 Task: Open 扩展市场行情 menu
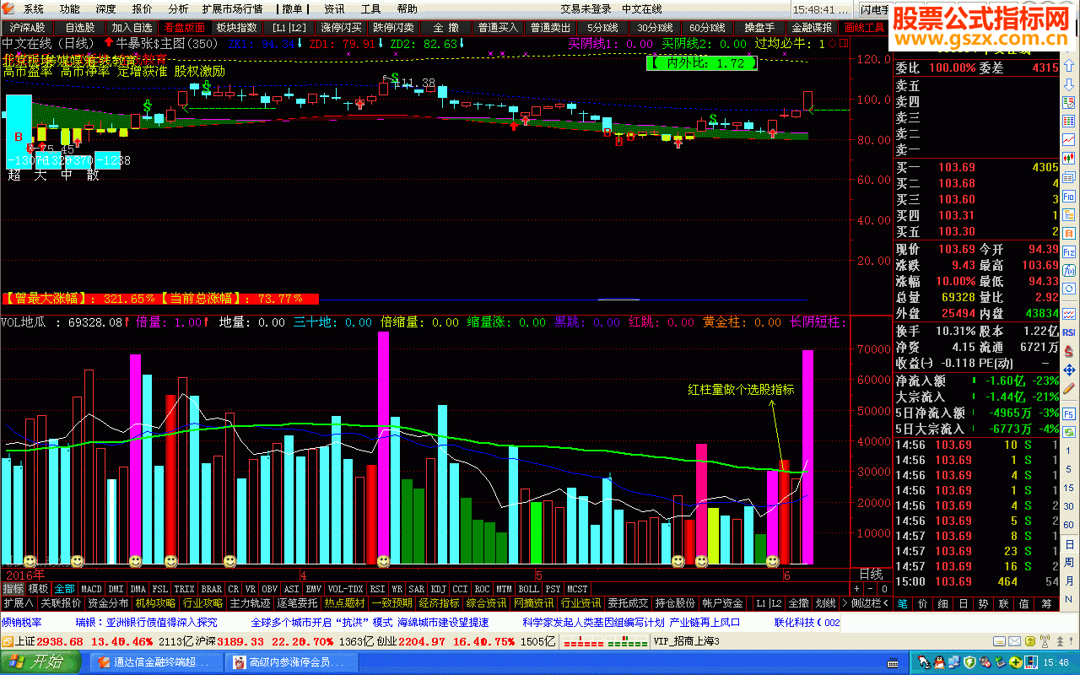tap(232, 8)
